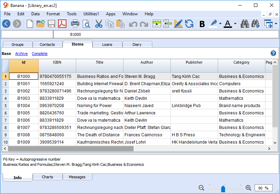Click the horizontal table scrollbar

pos(71,148)
